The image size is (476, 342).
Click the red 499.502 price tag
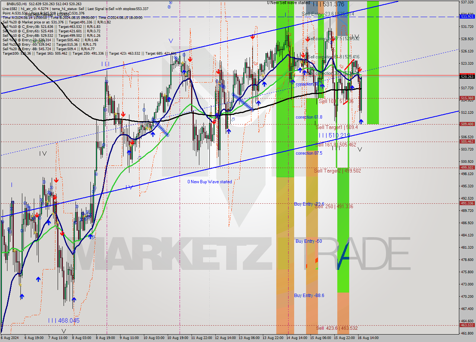click(467, 168)
